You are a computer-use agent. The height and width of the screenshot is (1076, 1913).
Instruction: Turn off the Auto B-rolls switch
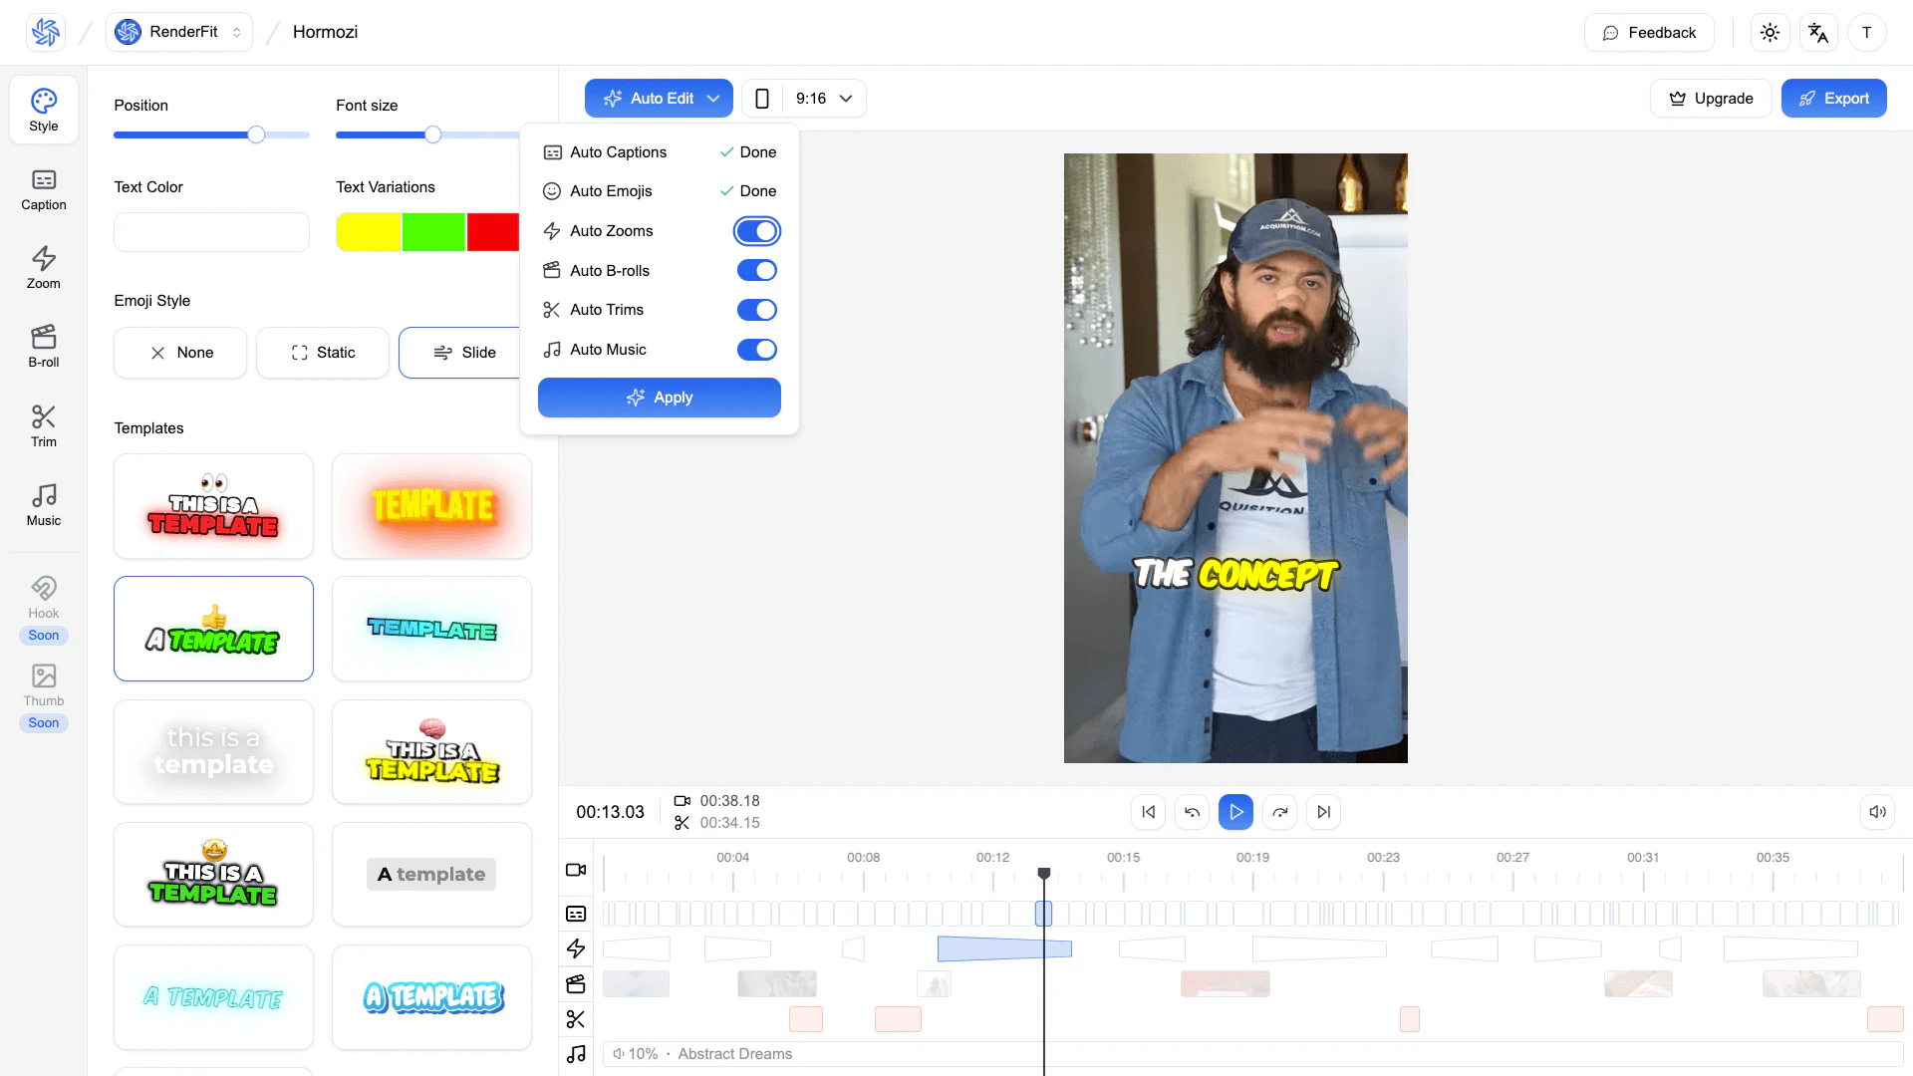point(757,271)
